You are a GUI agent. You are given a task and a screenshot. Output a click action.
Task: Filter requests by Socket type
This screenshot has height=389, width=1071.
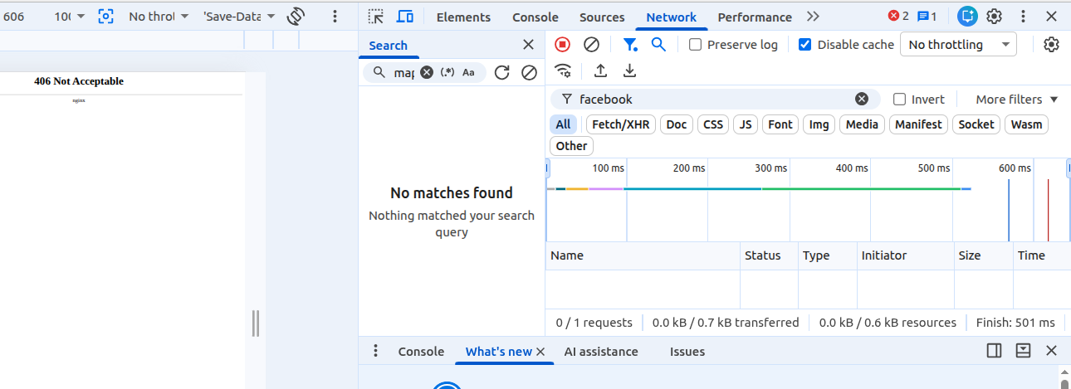tap(976, 124)
